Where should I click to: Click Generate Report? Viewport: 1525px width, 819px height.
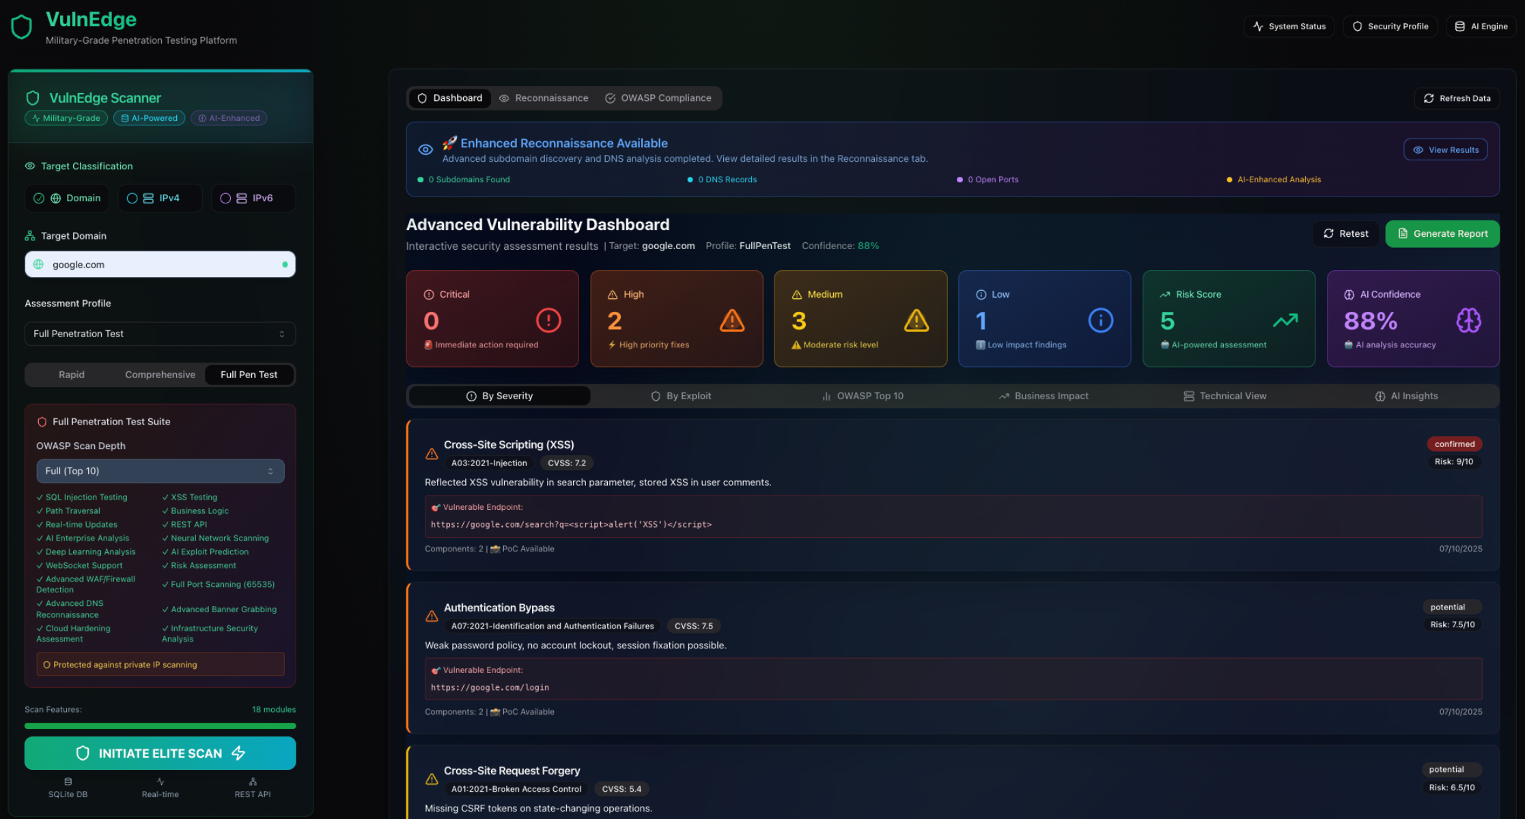pos(1442,233)
